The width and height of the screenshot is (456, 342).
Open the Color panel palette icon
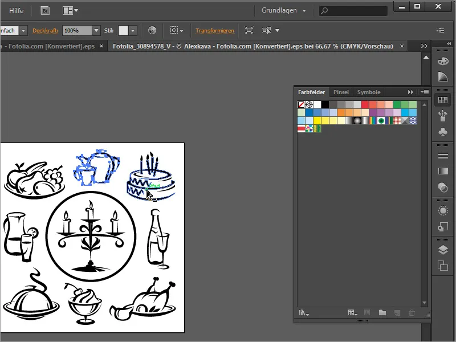click(443, 62)
